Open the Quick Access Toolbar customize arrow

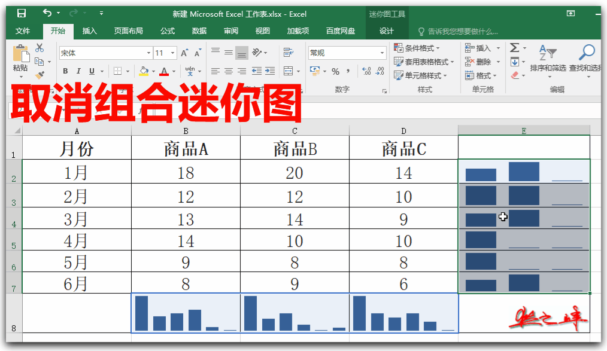101,13
